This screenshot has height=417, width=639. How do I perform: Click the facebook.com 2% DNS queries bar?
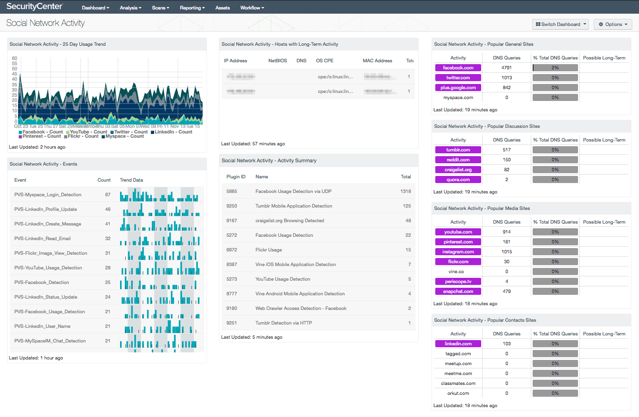point(555,68)
